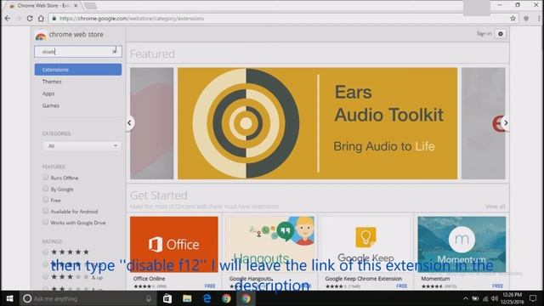Open a new browser tab

click(90, 6)
